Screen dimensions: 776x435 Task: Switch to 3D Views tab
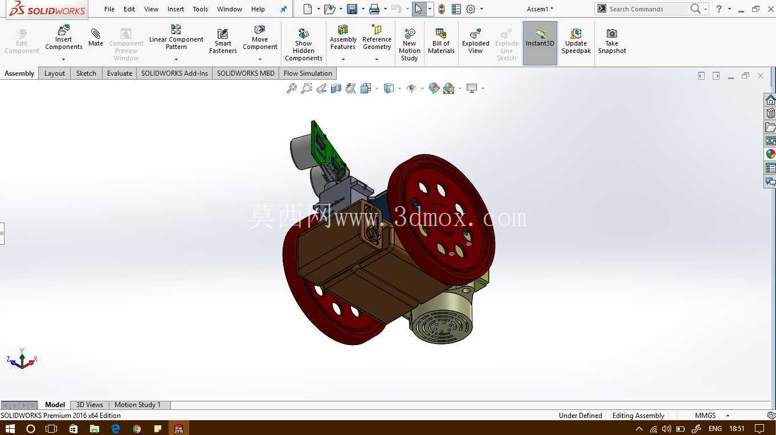[89, 405]
